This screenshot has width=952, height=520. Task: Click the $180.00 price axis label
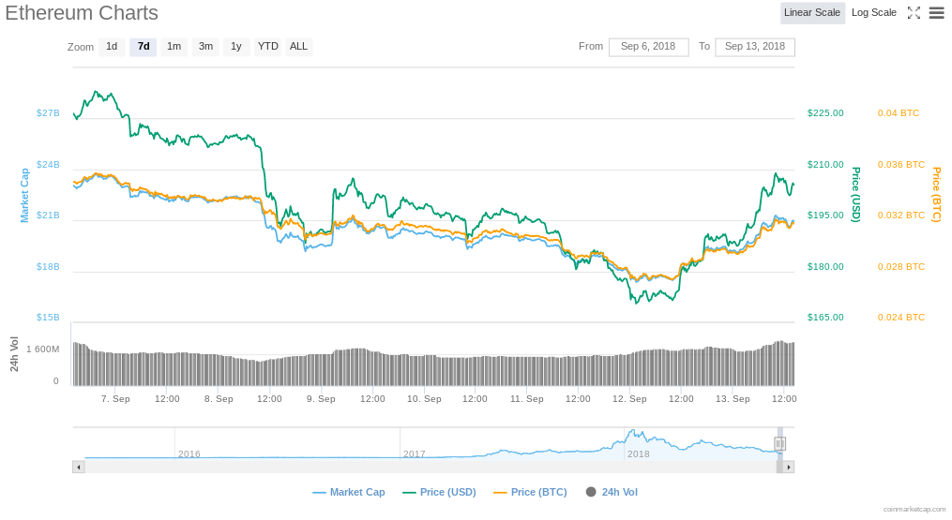[x=825, y=266]
